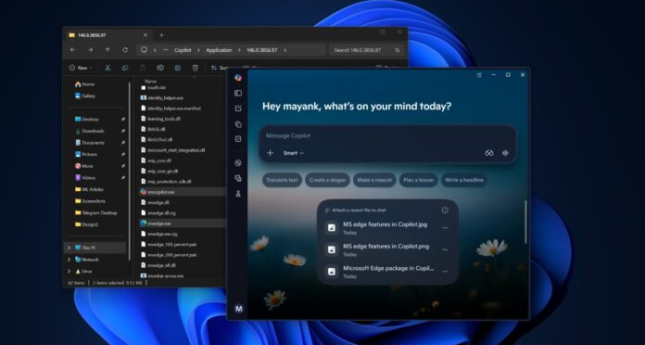Start a new chat in Copilot
Viewport: 645px width, 345px height.
coord(238,109)
